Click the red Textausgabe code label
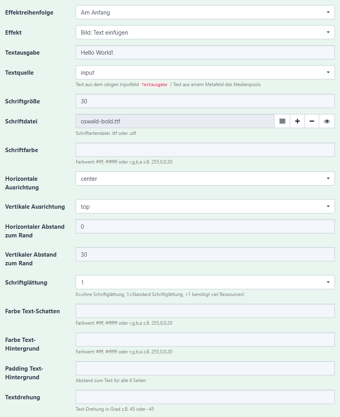Image resolution: width=340 pixels, height=417 pixels. [154, 85]
